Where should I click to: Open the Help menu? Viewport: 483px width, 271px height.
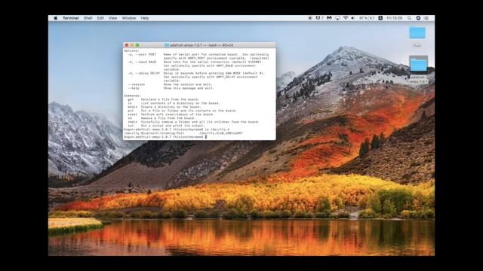coord(145,18)
